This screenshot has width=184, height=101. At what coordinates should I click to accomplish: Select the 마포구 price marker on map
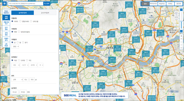tap(89, 49)
